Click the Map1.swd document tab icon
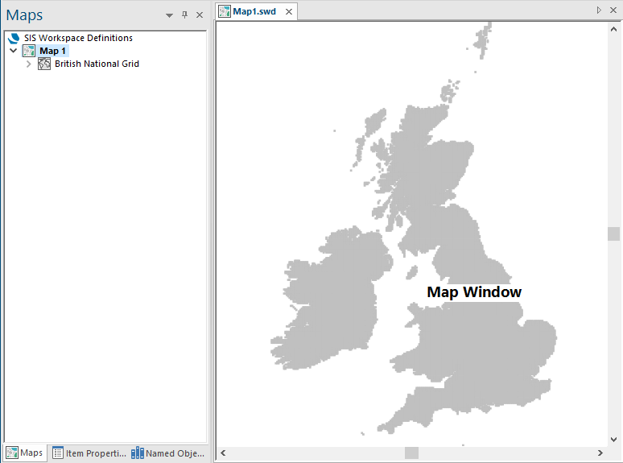The width and height of the screenshot is (623, 463). click(225, 12)
